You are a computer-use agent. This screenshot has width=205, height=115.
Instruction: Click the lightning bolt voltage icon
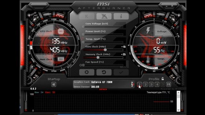148,31
